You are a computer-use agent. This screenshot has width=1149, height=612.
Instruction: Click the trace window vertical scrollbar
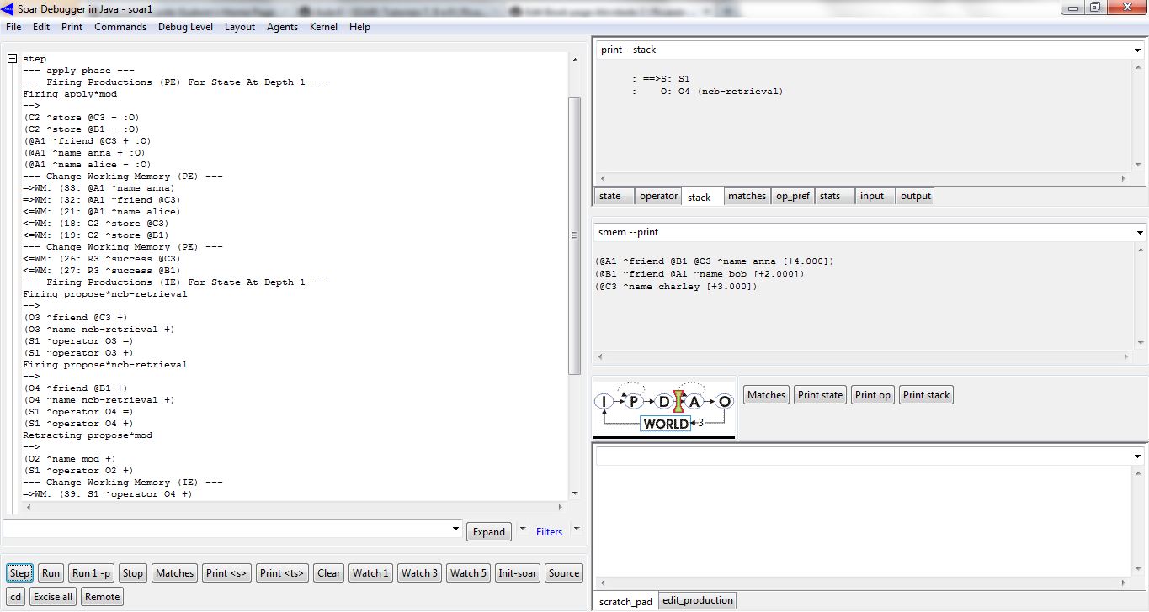click(x=575, y=235)
